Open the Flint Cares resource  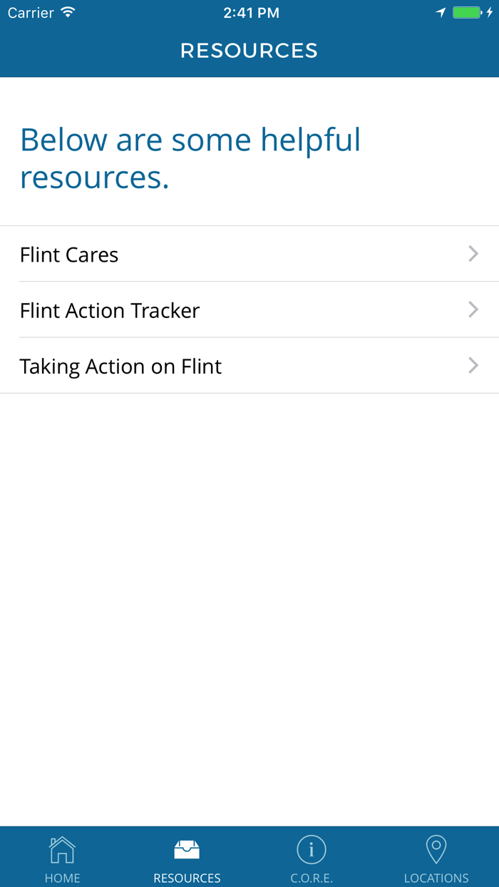pos(69,255)
